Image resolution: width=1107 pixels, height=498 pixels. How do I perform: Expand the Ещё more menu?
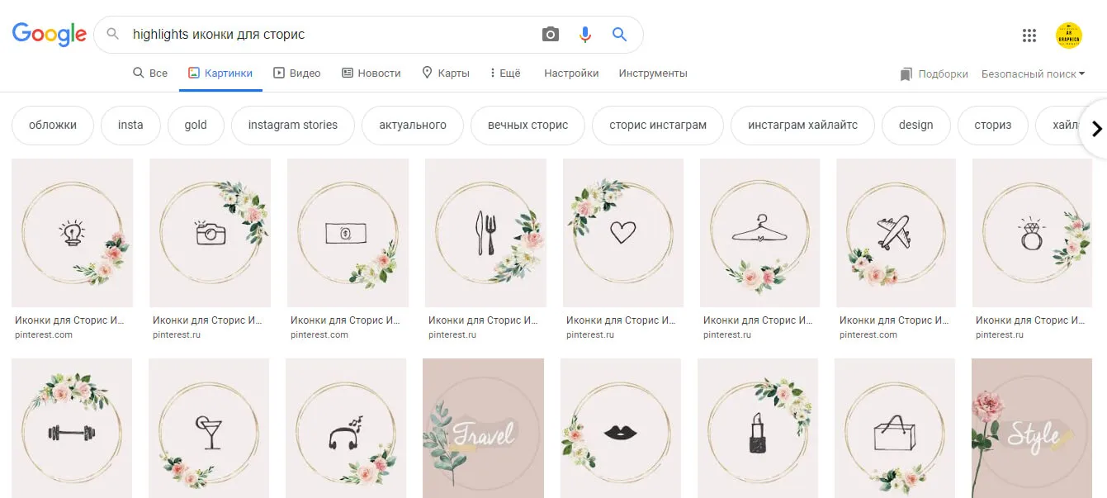tap(505, 73)
